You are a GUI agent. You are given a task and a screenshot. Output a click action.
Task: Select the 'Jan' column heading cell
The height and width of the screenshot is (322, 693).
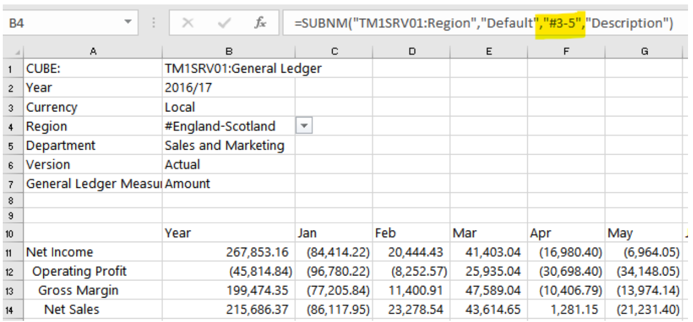(x=334, y=233)
